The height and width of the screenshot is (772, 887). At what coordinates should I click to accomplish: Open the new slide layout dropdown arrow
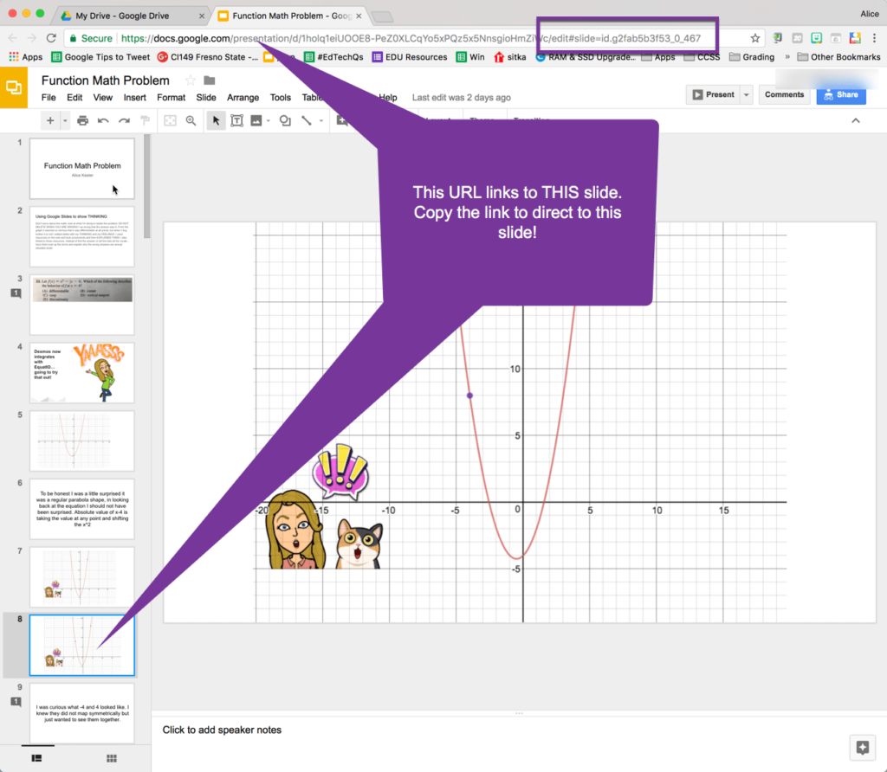coord(65,120)
